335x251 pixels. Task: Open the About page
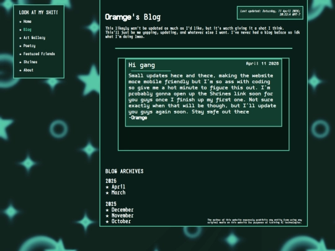click(x=28, y=70)
